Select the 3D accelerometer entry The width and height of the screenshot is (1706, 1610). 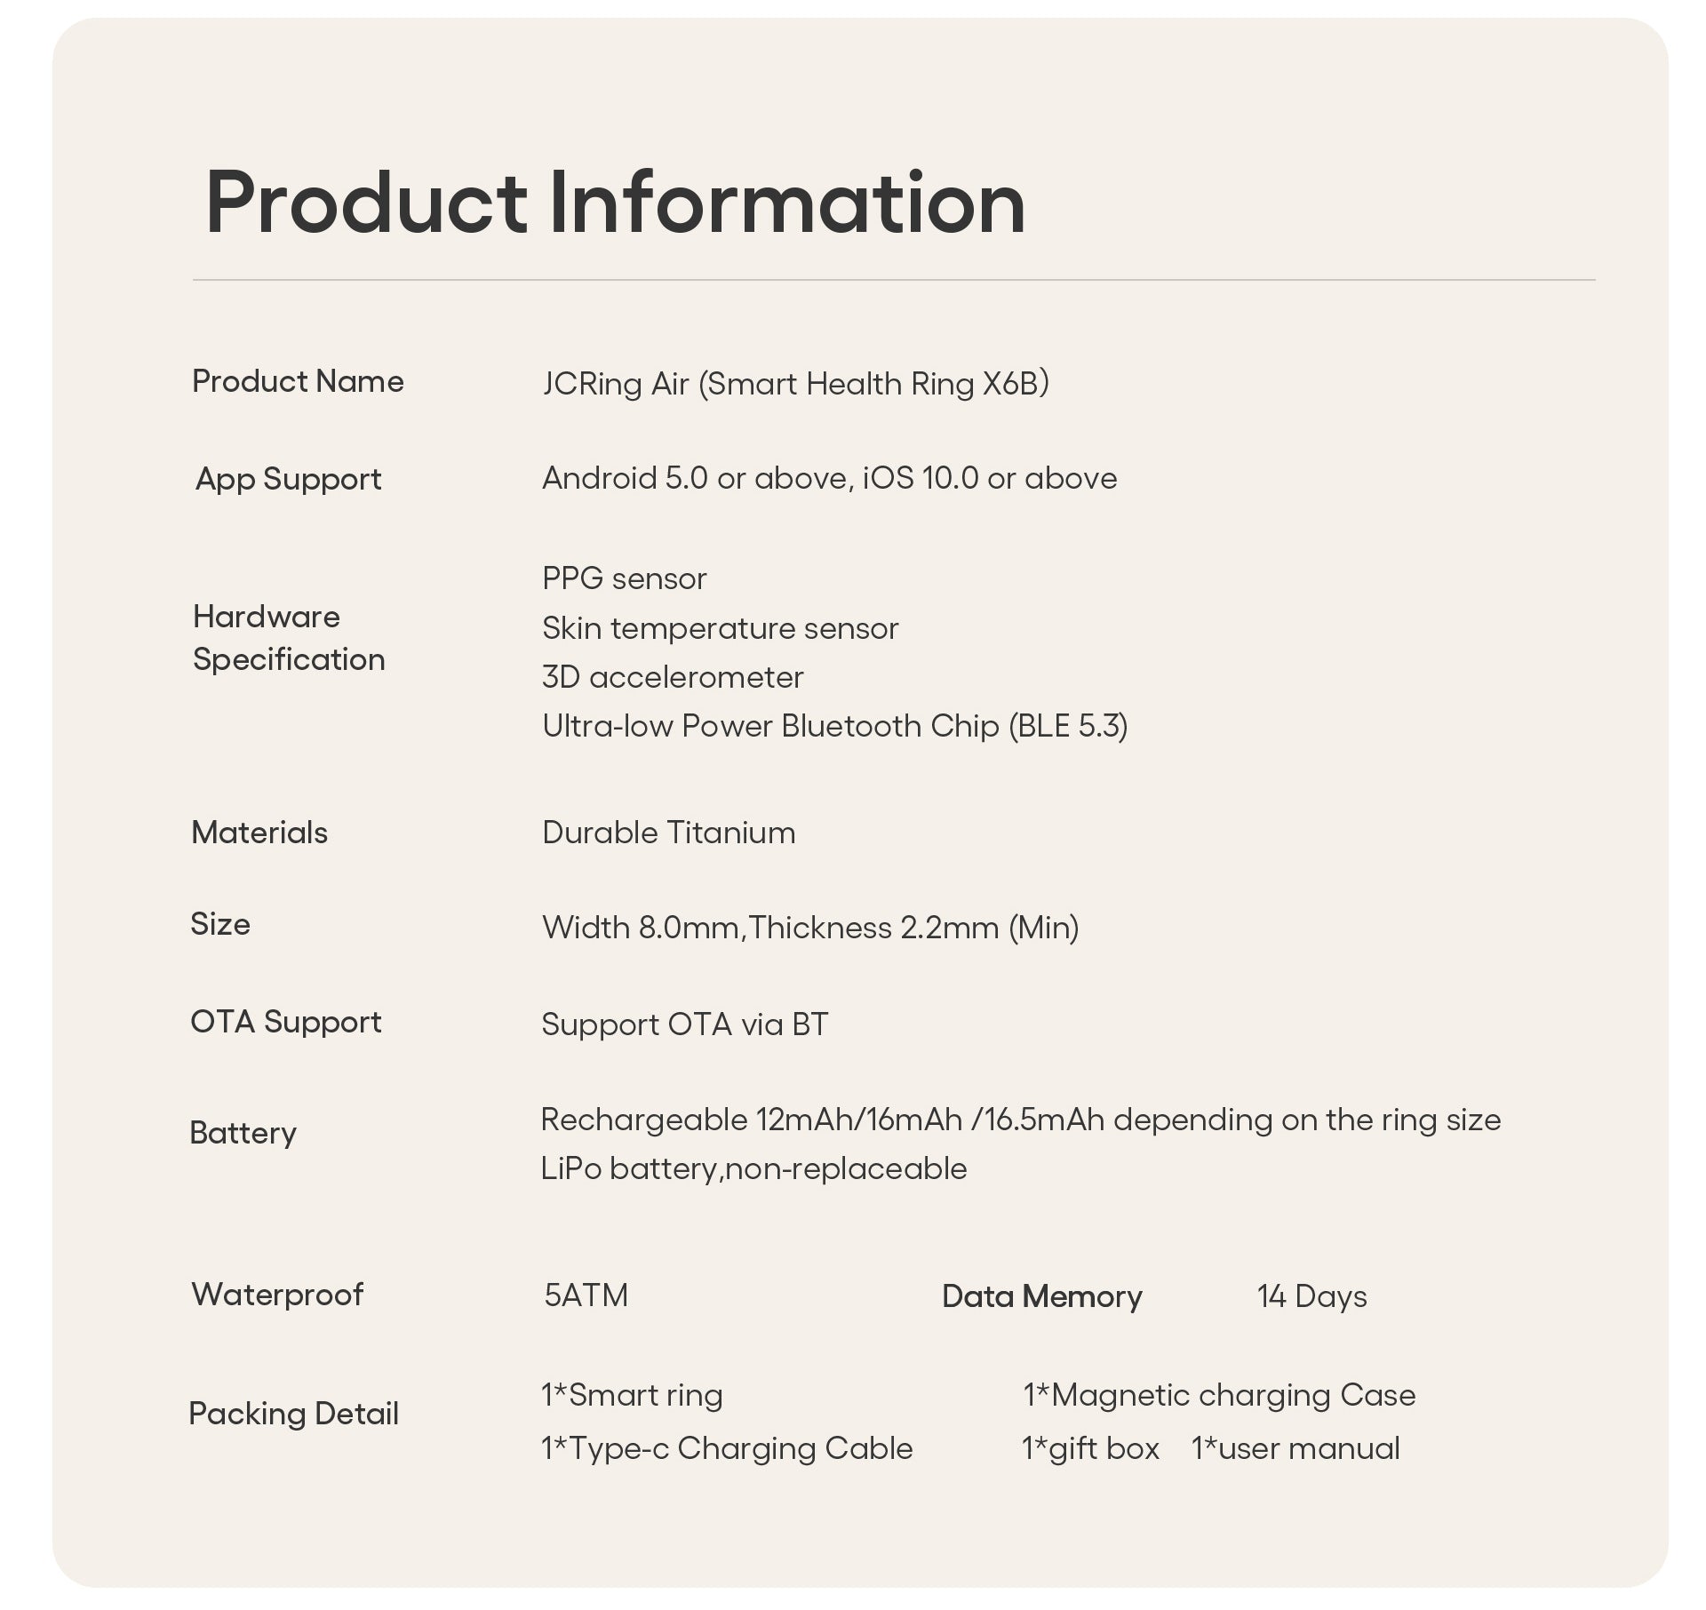673,677
